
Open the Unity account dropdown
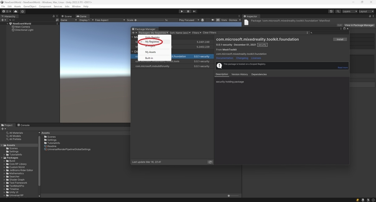click(7, 11)
